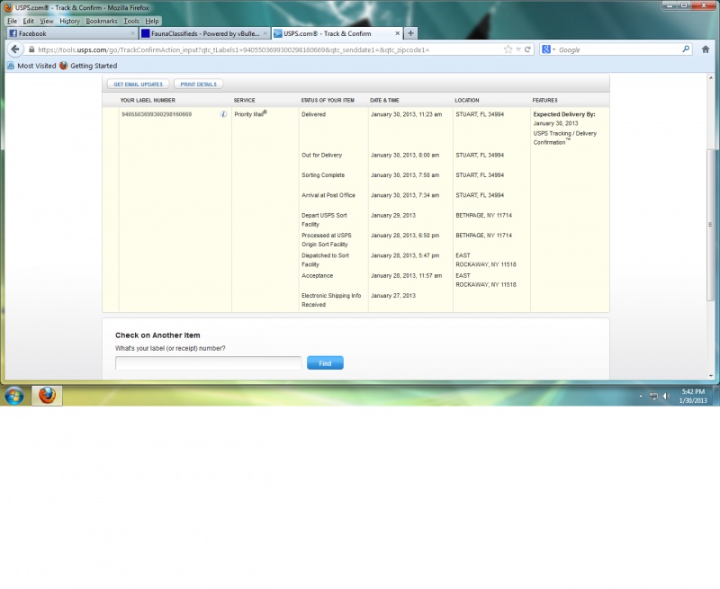Click the Google search box
Image resolution: width=720 pixels, height=589 pixels.
pyautogui.click(x=617, y=49)
